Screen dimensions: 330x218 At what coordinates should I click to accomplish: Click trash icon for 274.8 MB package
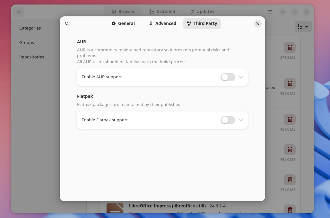(290, 48)
